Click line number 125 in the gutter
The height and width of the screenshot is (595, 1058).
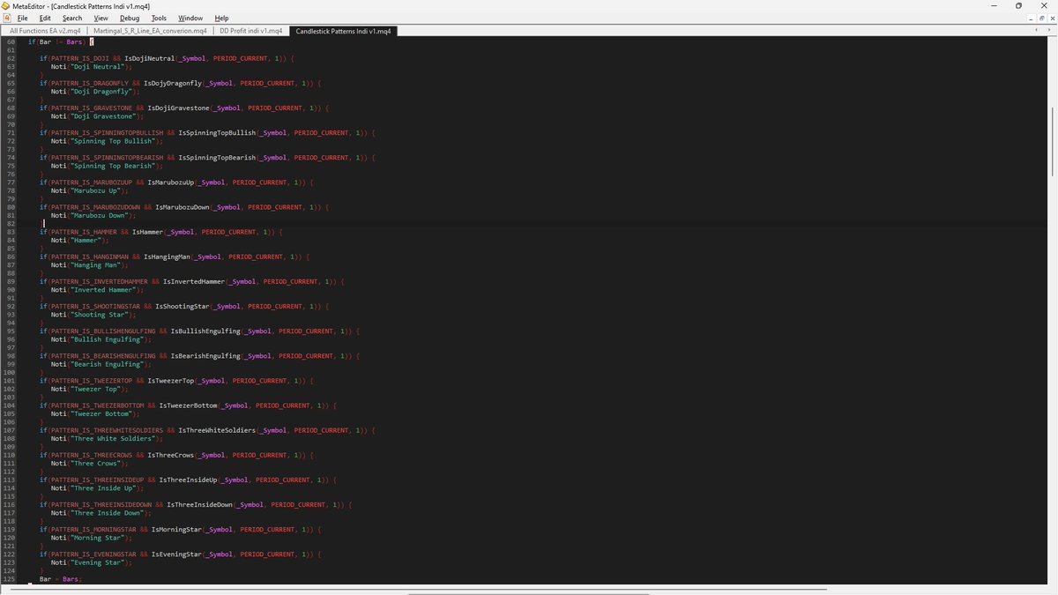pos(10,579)
